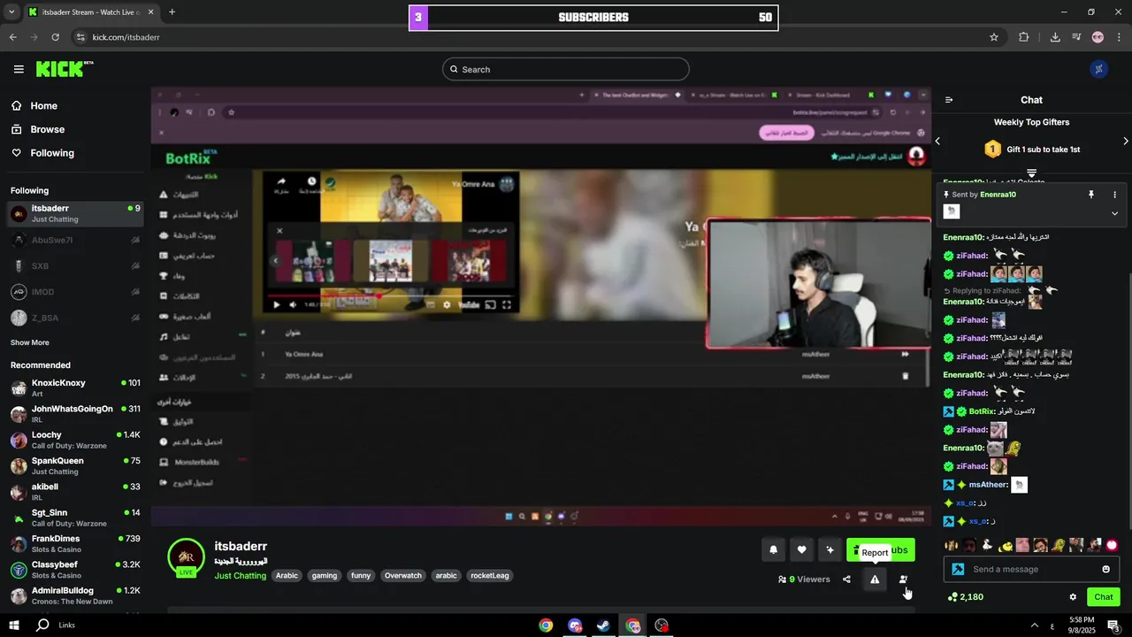The image size is (1132, 637).
Task: Click the address bar kick.com/itsbaderr
Action: (x=531, y=37)
